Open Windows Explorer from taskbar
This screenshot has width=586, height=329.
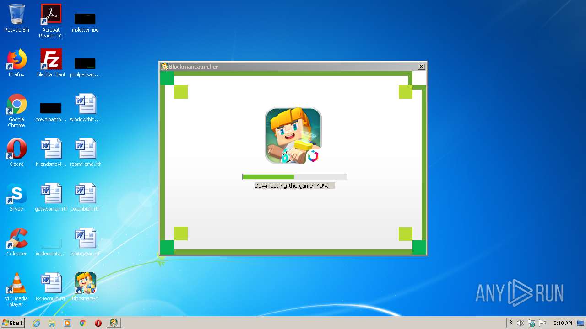52,323
